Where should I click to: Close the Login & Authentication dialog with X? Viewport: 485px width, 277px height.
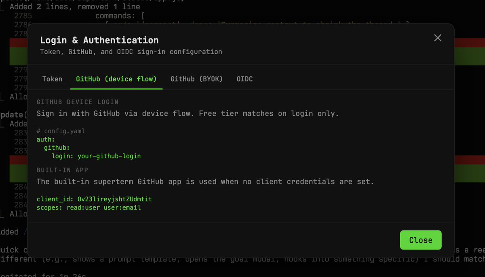coord(438,38)
